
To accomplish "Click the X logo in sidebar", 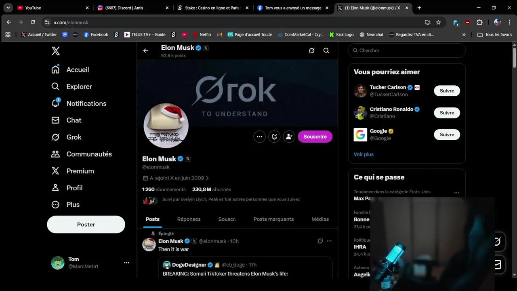I will coord(56,51).
